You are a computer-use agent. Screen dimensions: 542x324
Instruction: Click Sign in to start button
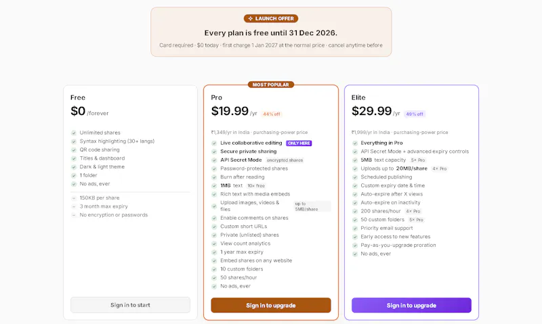point(130,305)
